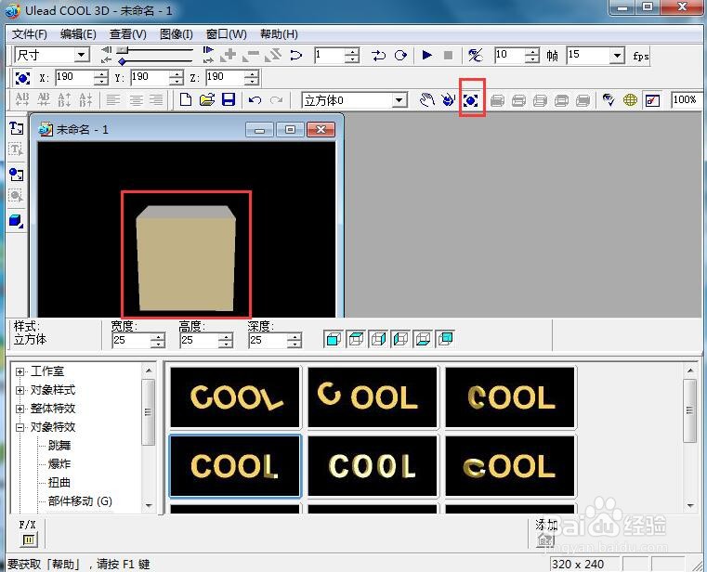
Task: Toggle the left face of the cube
Action: [400, 339]
